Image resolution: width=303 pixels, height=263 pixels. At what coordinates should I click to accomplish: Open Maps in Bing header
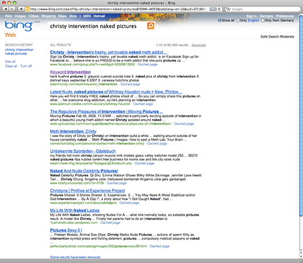pyautogui.click(x=62, y=16)
